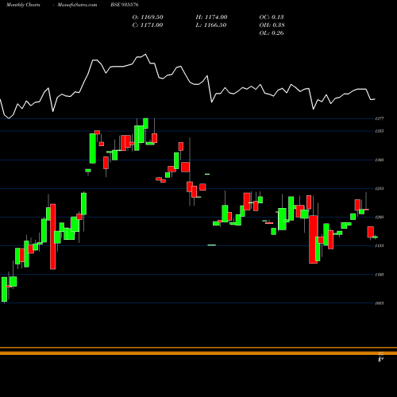
Task: Select the low value 'L: 1166.50'
Action: point(211,25)
